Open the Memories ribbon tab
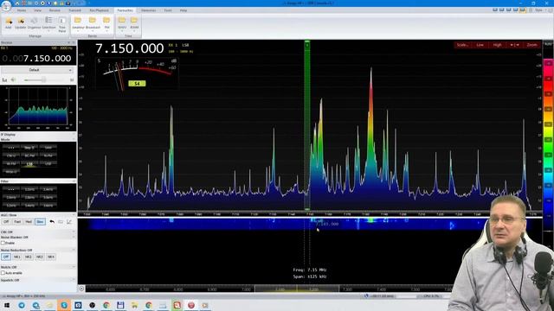The height and width of the screenshot is (311, 554). [x=148, y=10]
